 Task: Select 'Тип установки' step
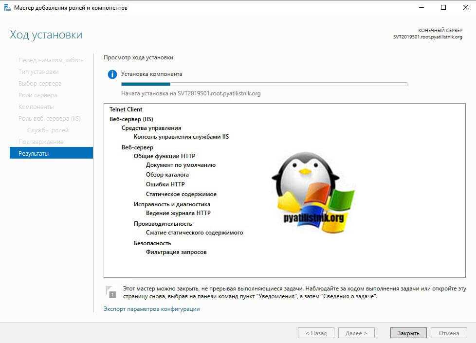[38, 72]
